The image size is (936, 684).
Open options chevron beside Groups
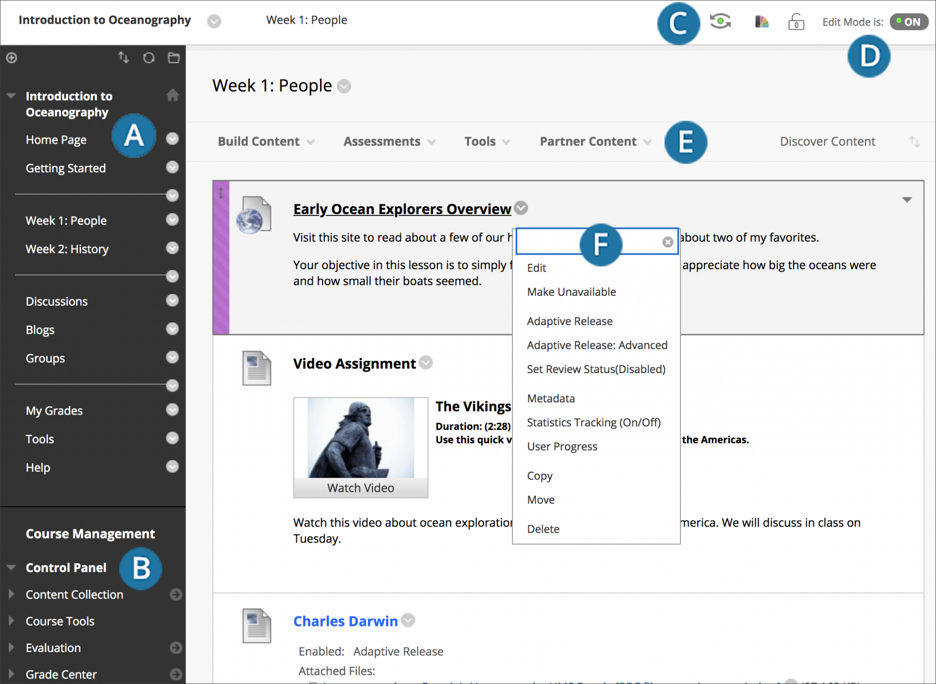pos(172,357)
